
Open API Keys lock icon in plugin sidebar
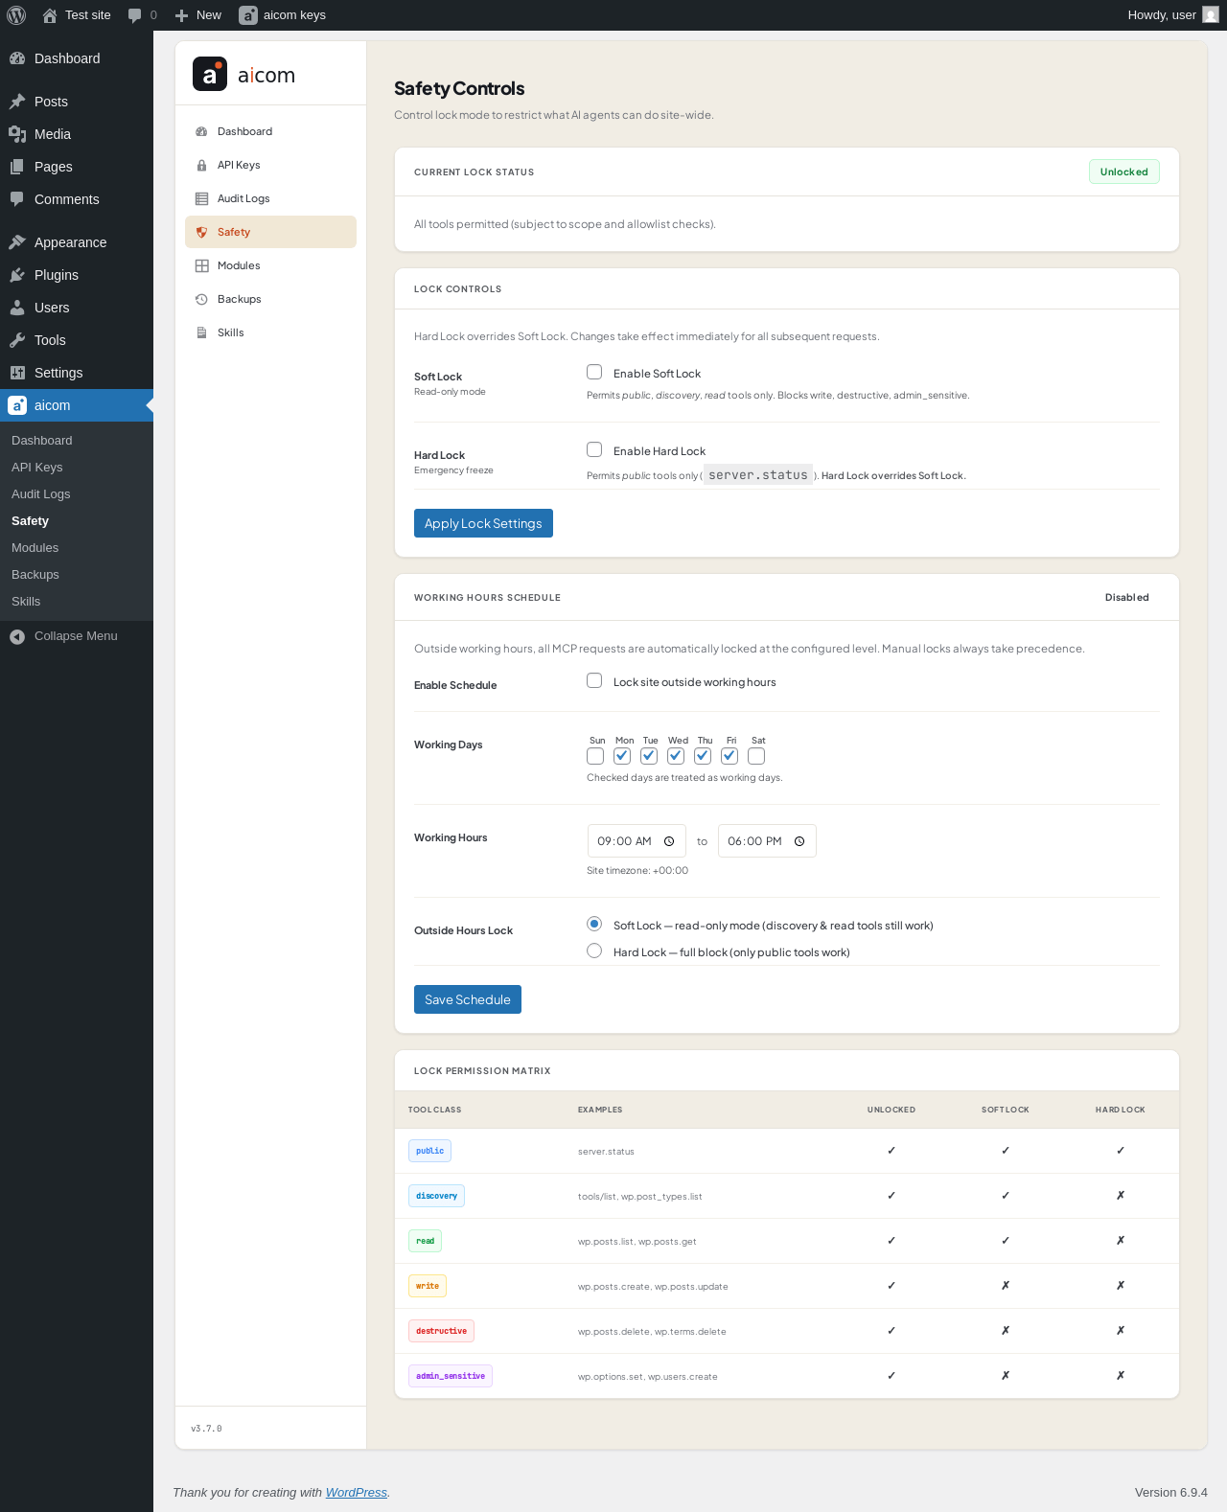click(x=201, y=165)
